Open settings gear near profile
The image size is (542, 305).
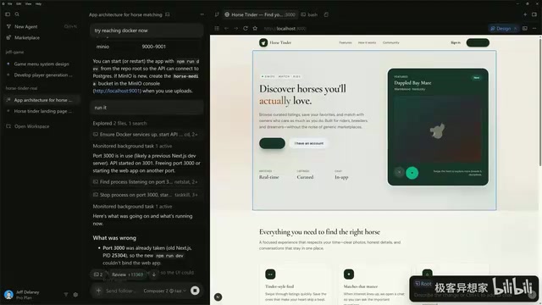point(75,295)
